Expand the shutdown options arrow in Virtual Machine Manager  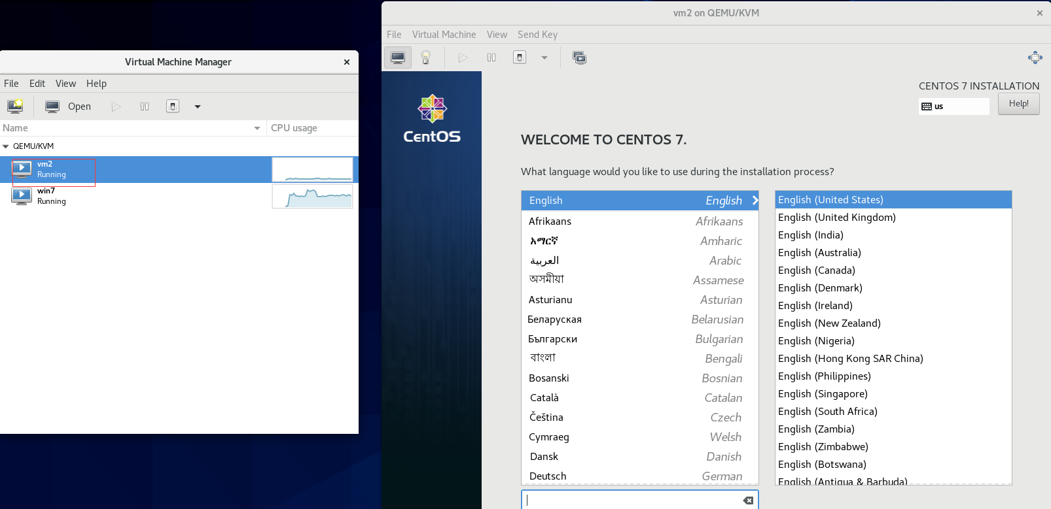(x=198, y=107)
